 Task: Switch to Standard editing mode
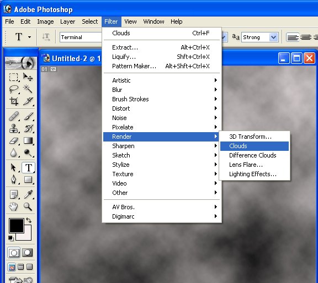coord(14,252)
